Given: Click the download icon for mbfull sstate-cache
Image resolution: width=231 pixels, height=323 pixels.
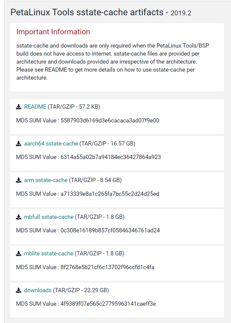Looking at the screenshot, I should pos(18,217).
